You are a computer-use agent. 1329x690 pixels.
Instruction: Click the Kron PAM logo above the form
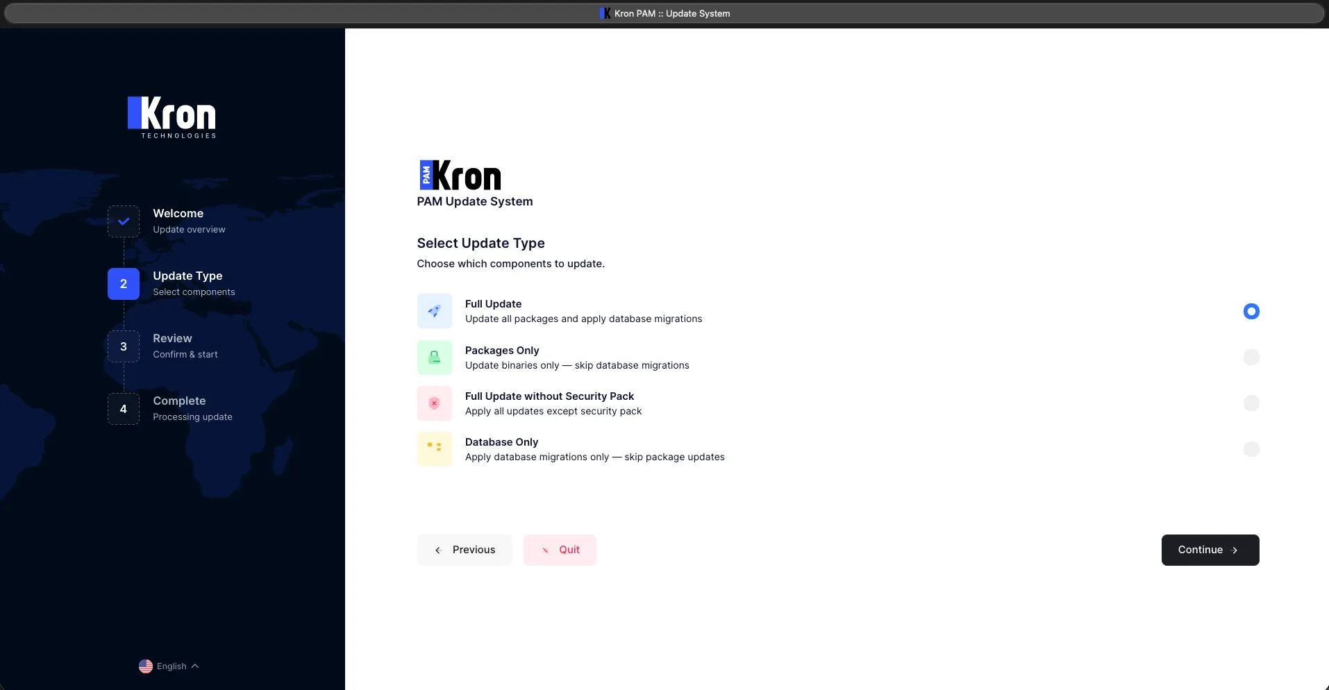point(460,176)
